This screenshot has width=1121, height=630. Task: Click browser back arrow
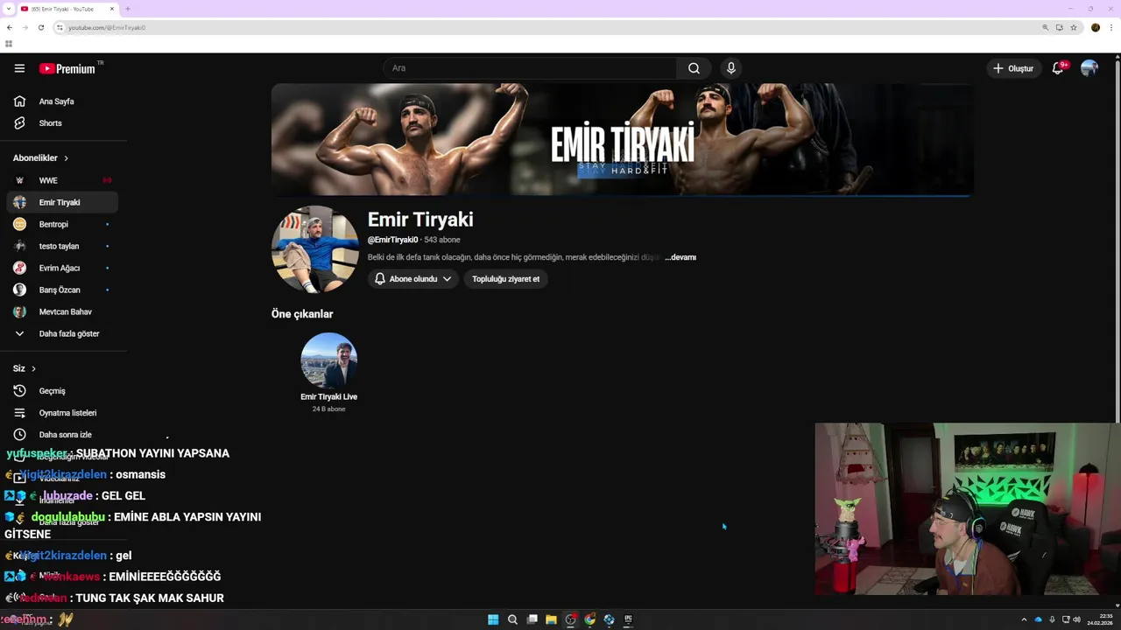coord(10,27)
